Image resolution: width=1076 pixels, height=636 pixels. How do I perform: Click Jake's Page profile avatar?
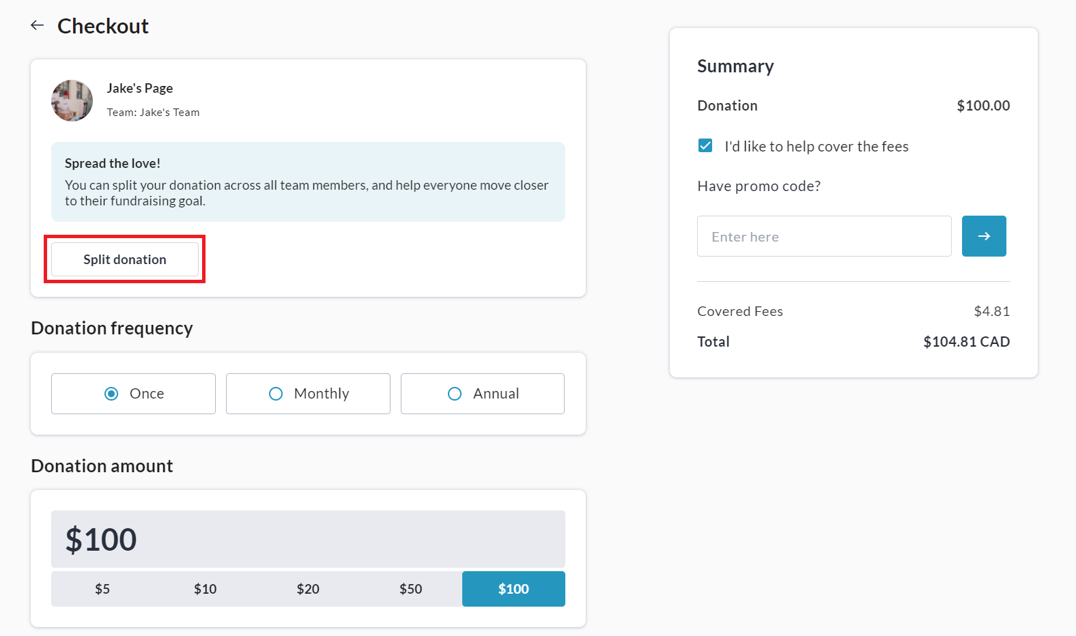click(x=72, y=100)
